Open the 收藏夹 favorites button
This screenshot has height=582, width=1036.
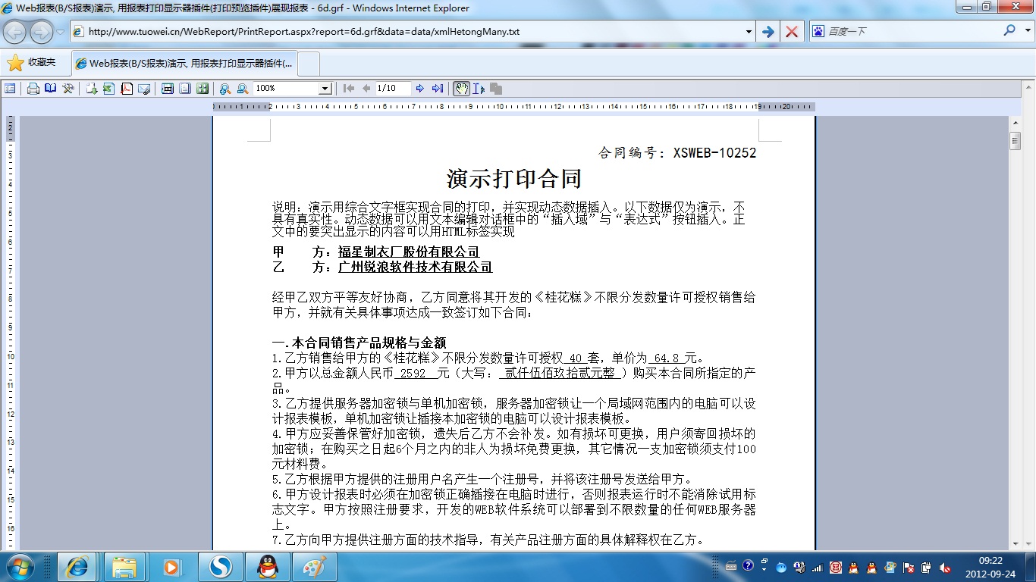pos(32,63)
